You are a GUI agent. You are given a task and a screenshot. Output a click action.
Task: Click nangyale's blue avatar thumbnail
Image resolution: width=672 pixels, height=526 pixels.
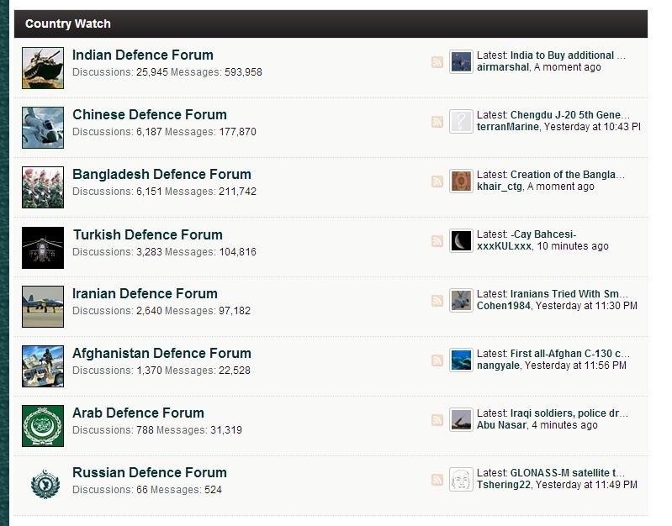(x=461, y=360)
